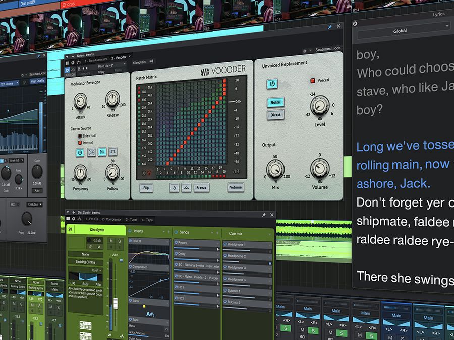454x340 pixels.
Task: Click the Flip button in Patch Matrix
Action: click(x=146, y=188)
